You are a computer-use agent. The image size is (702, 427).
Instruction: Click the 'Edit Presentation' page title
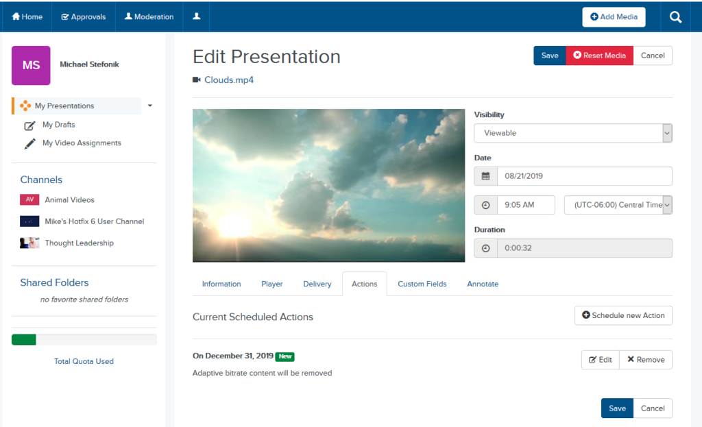267,57
